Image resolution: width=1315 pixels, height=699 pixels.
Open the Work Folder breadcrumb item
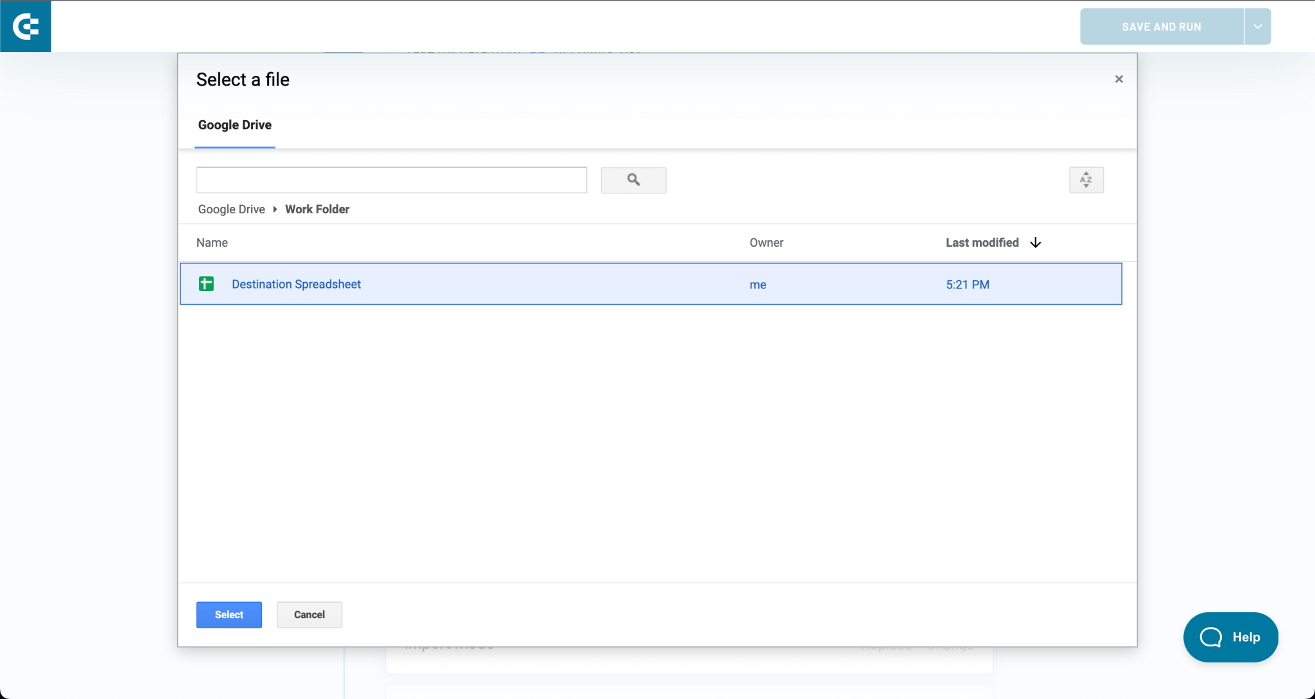[317, 209]
